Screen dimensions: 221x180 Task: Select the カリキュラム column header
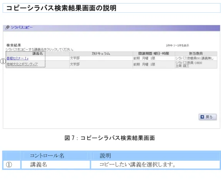click(x=101, y=53)
